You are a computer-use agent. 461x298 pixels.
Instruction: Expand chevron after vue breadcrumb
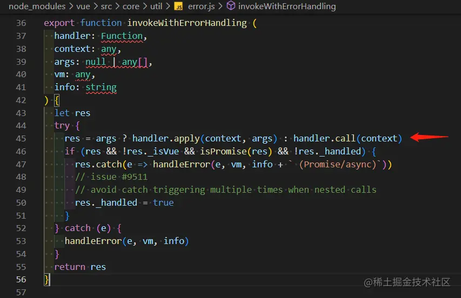(96, 6)
